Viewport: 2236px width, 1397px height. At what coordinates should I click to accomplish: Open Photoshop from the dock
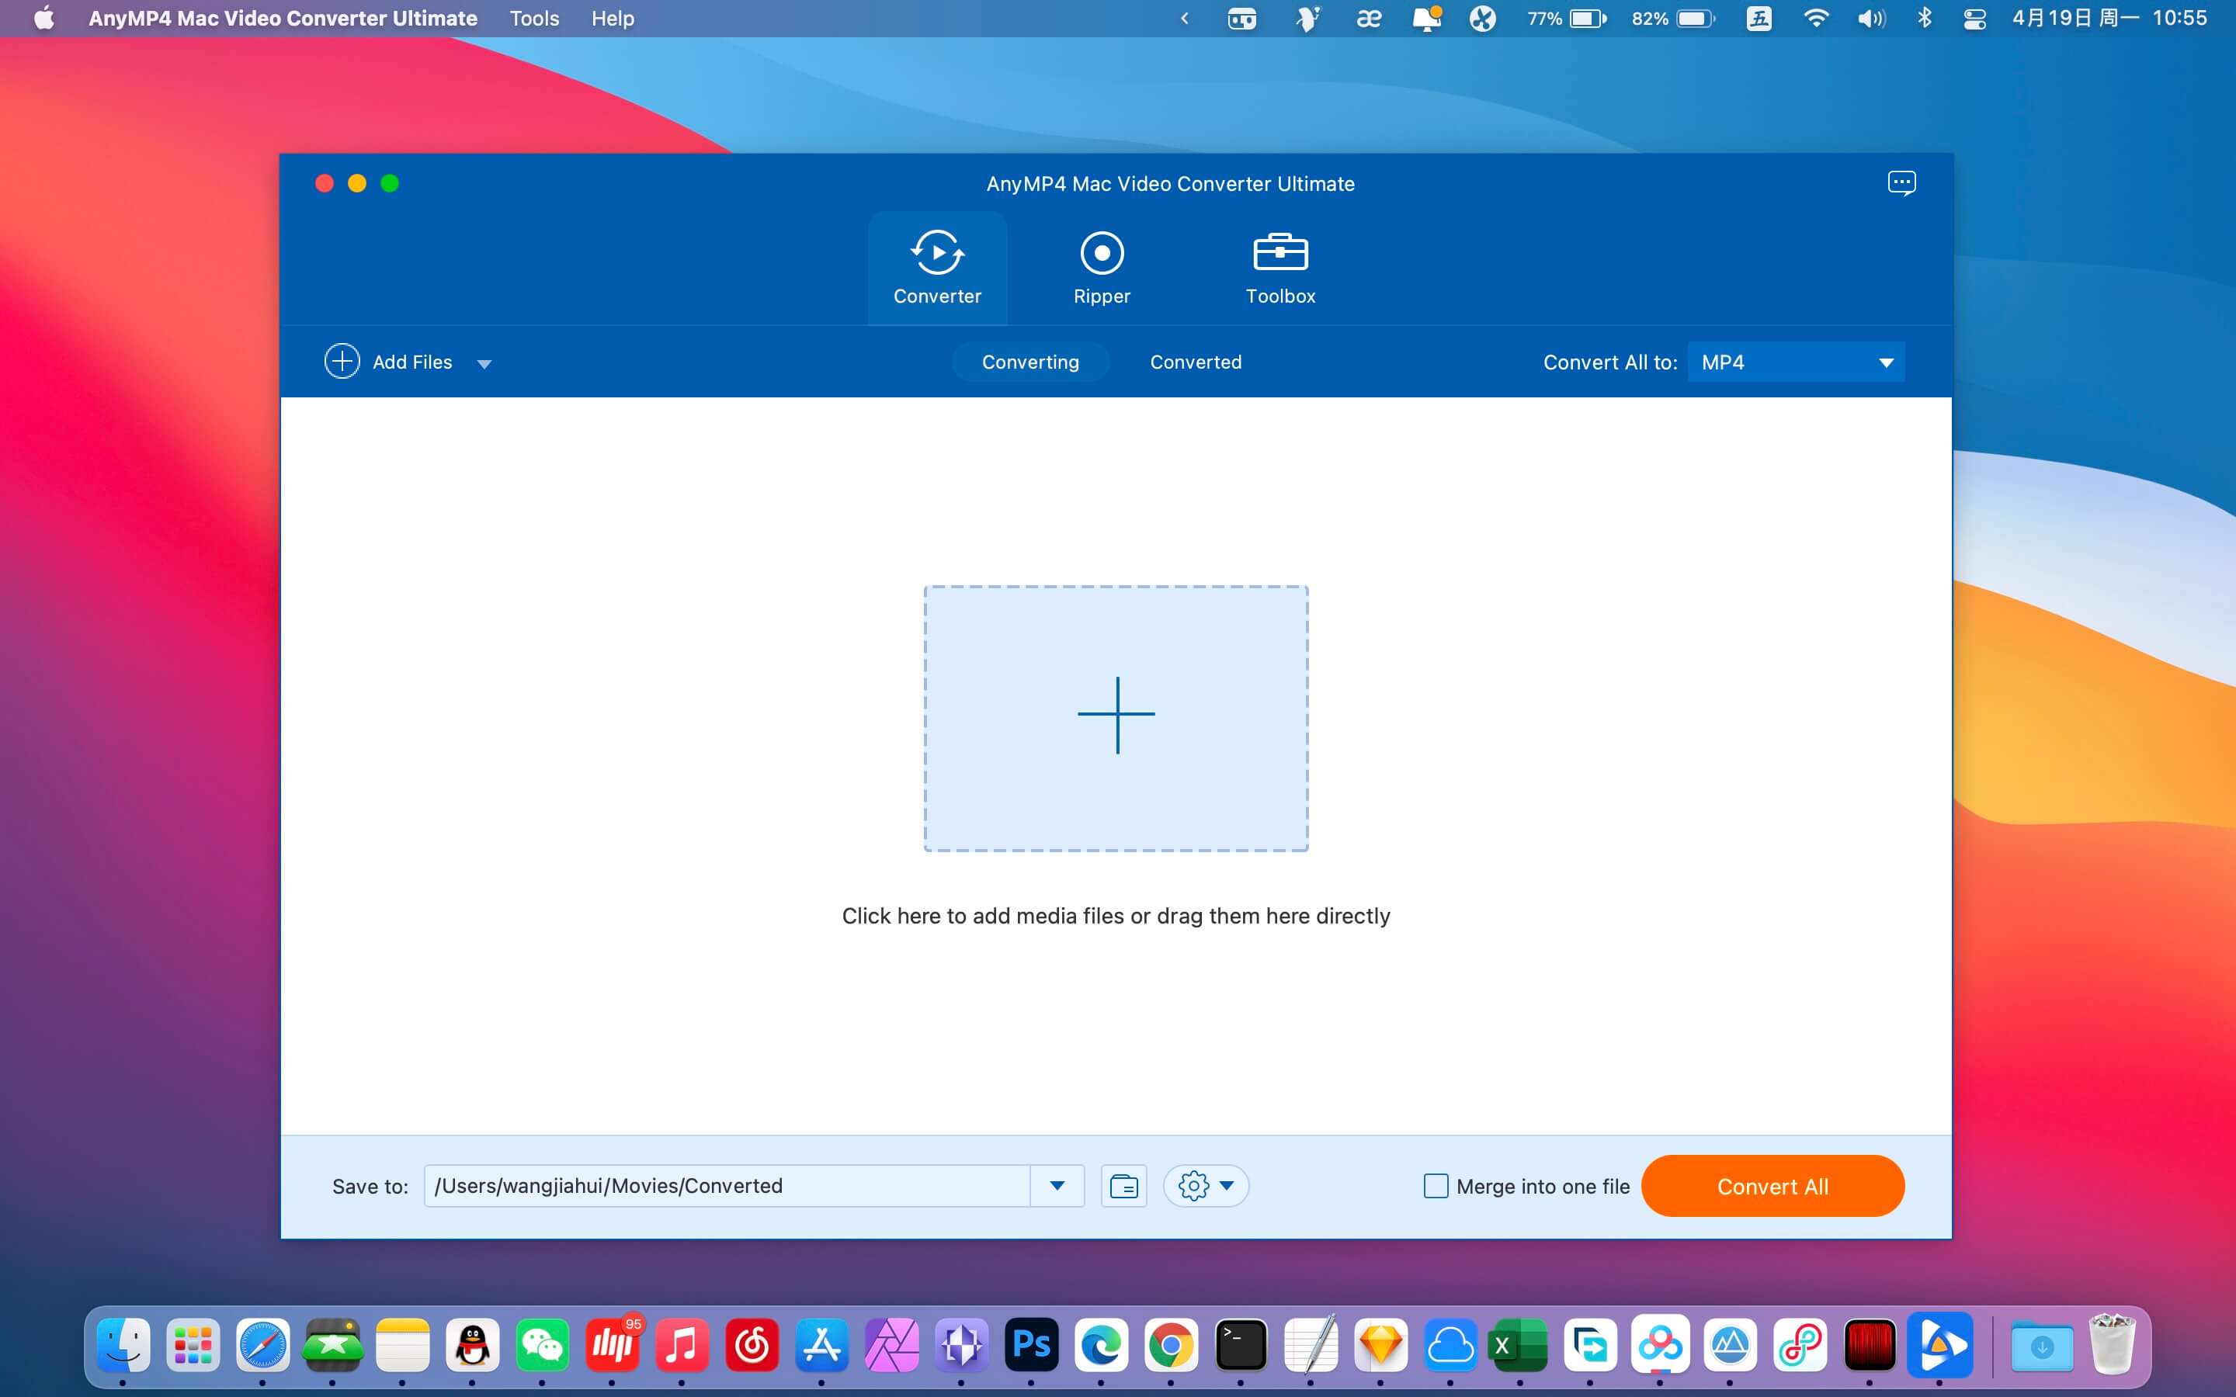click(x=1031, y=1344)
